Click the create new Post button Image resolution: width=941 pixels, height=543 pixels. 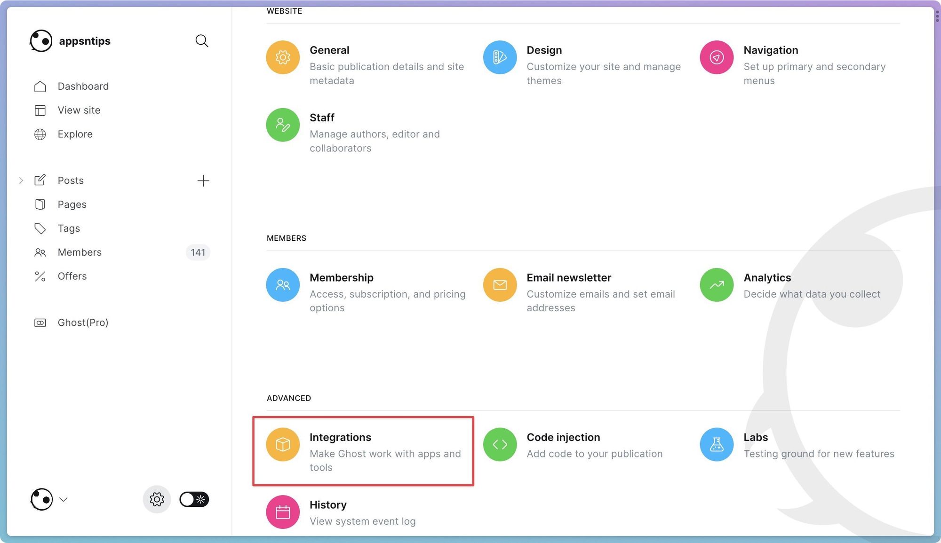pos(203,181)
